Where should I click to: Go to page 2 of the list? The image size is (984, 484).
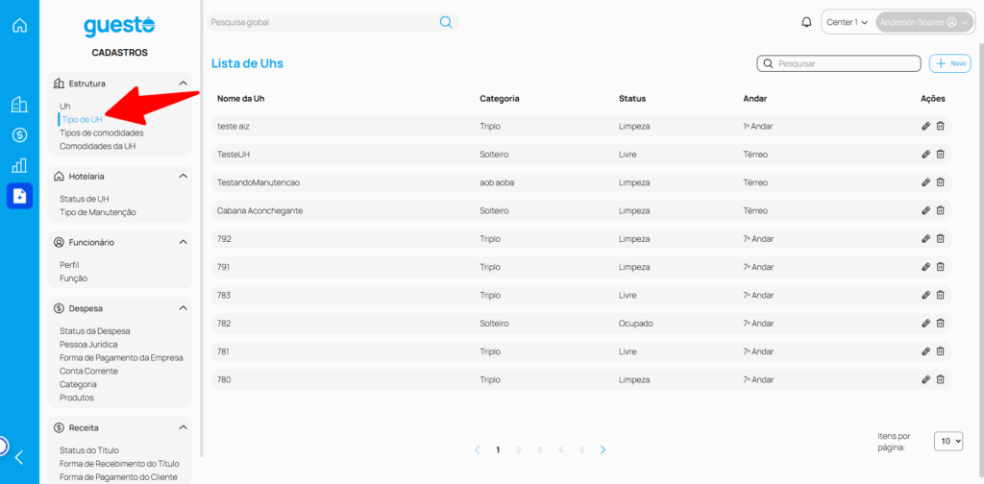(x=519, y=449)
